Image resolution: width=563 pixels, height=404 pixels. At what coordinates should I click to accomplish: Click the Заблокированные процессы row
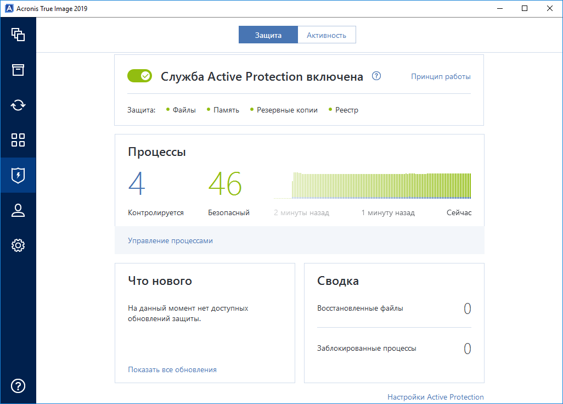pos(394,349)
